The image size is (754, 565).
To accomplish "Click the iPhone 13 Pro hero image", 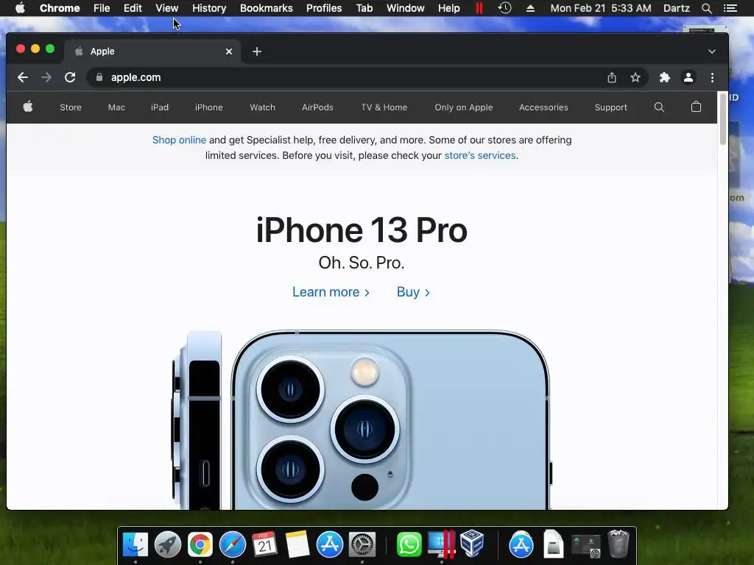I will (x=362, y=419).
